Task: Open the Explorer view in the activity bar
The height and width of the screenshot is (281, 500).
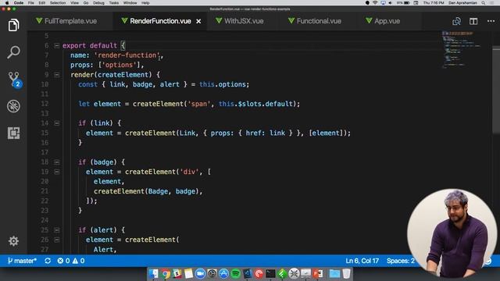Action: pyautogui.click(x=13, y=25)
